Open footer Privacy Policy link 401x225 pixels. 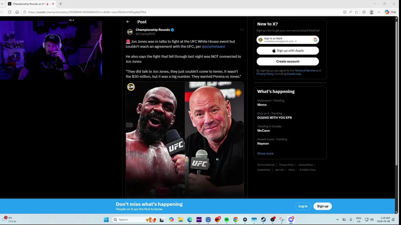(x=286, y=165)
